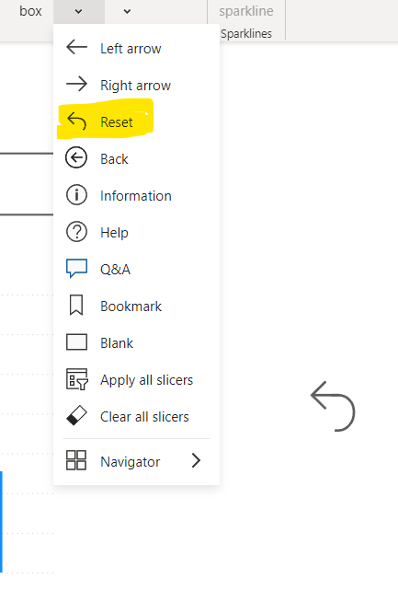Pick the Clear all slicers eraser icon
The width and height of the screenshot is (398, 613).
pos(76,415)
